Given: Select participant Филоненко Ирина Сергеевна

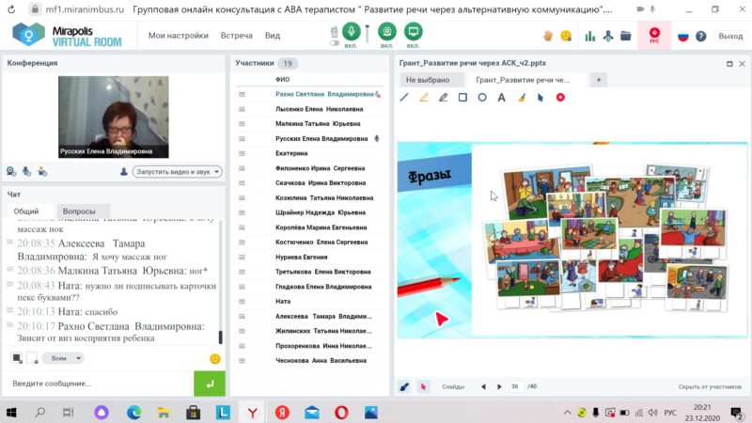Looking at the screenshot, I should 320,168.
